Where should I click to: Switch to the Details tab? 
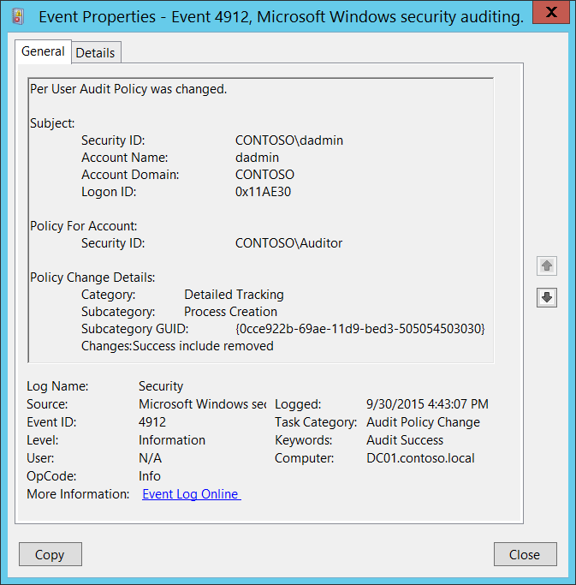click(95, 52)
